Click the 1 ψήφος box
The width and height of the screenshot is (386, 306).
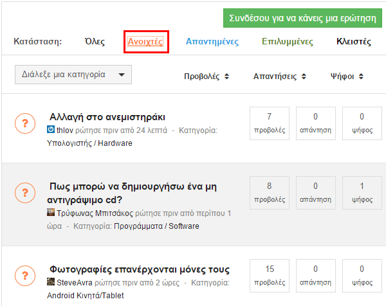point(362,193)
